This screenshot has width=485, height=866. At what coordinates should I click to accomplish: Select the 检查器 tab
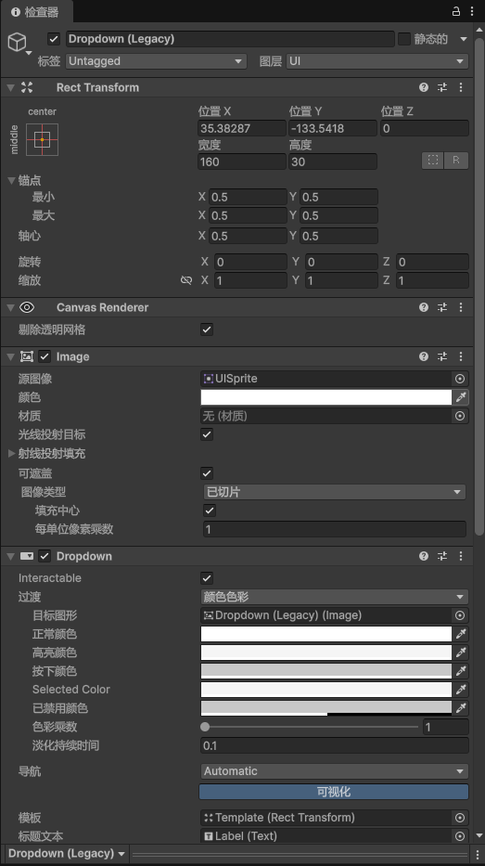coord(35,11)
